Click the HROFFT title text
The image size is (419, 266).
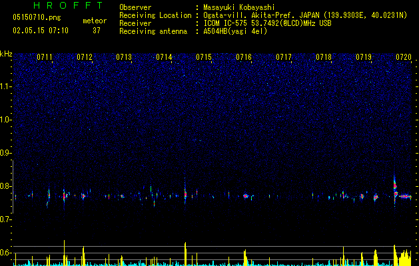tap(69, 5)
